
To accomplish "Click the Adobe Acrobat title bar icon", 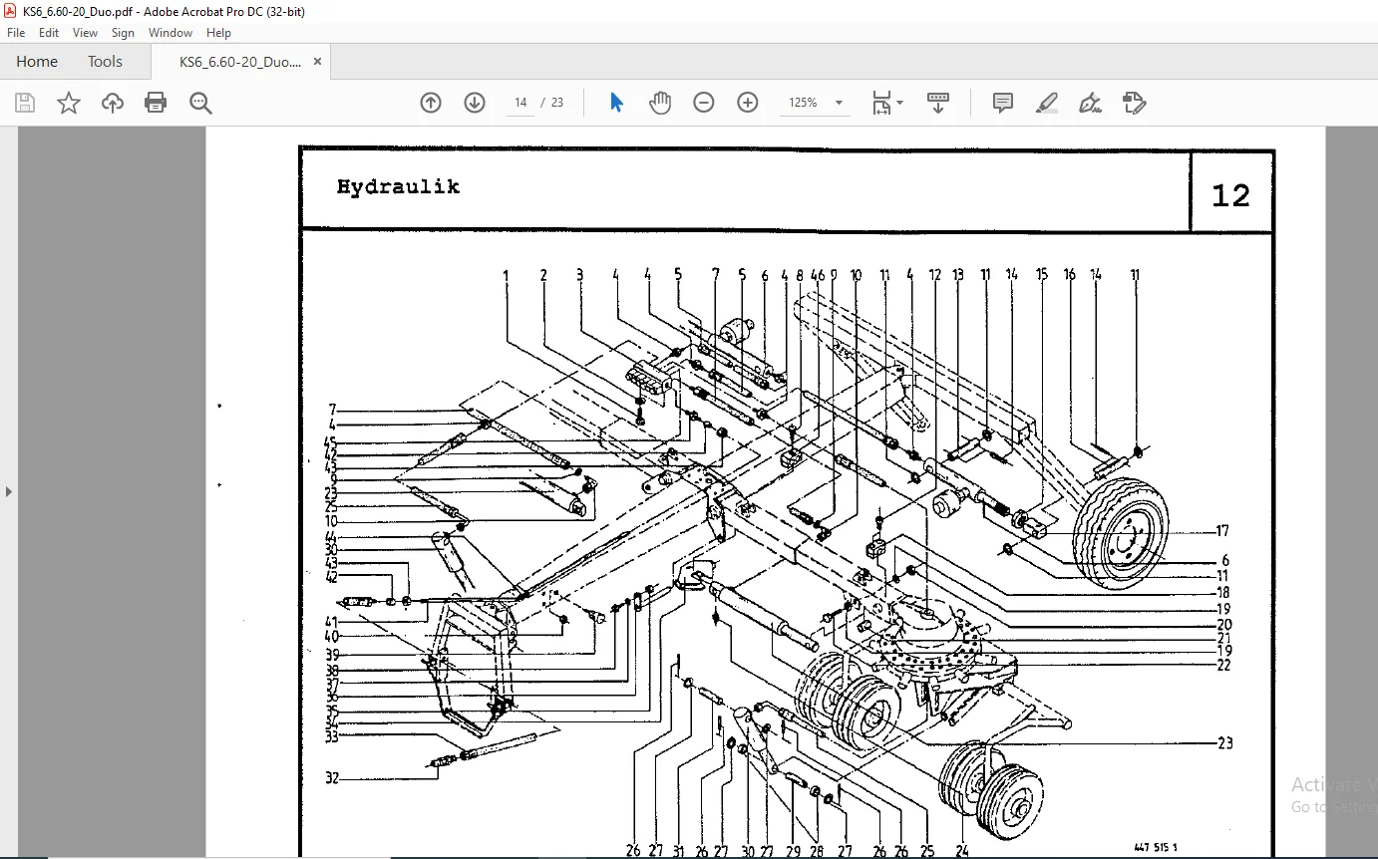I will coord(11,11).
